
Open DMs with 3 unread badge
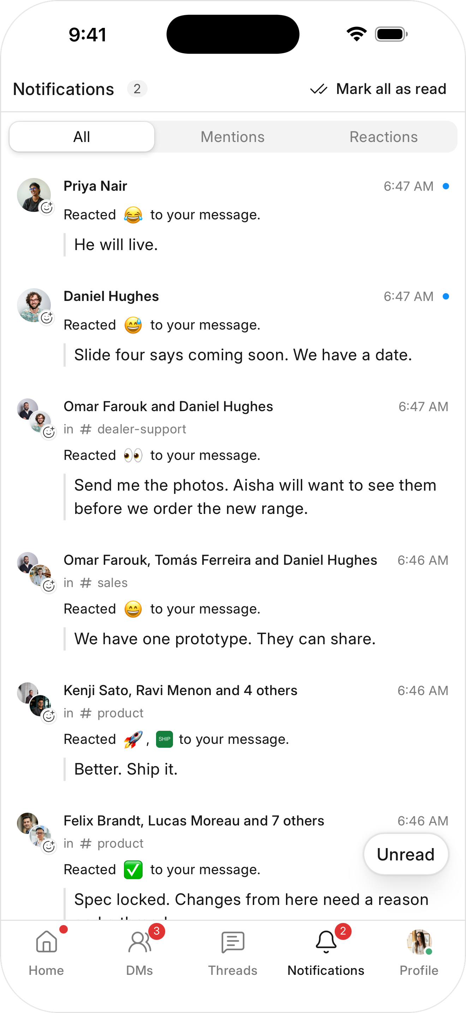(x=139, y=942)
